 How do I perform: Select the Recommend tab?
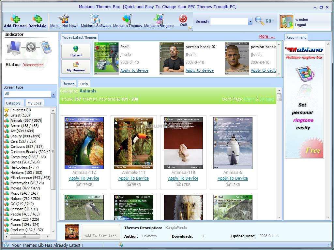[296, 37]
